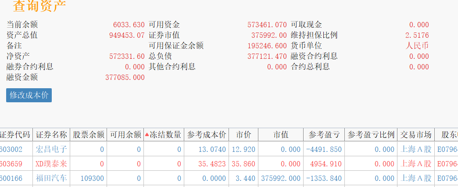Click the 可取现金 label
Image resolution: width=458 pixels, height=187 pixels.
coord(306,25)
